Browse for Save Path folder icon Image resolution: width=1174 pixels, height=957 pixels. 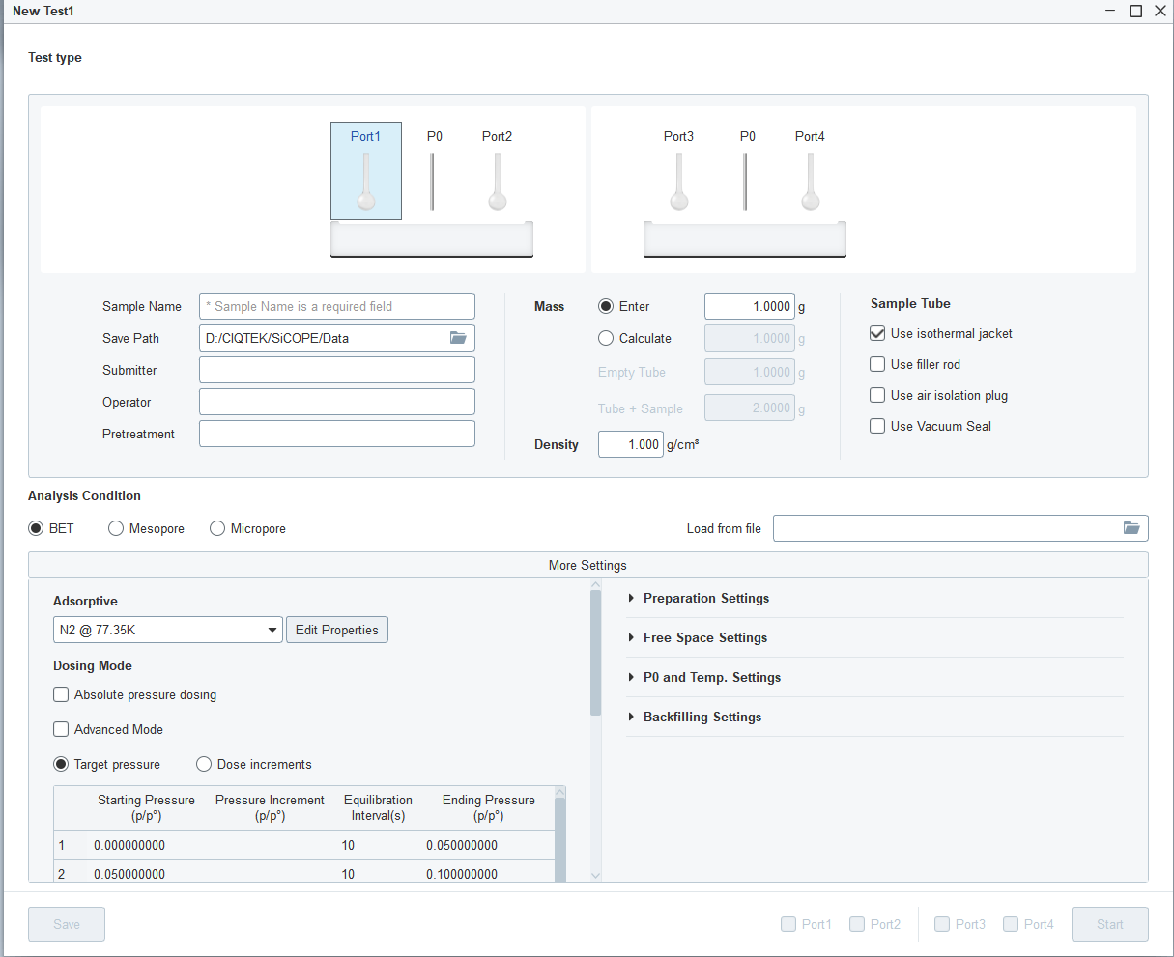pos(458,338)
